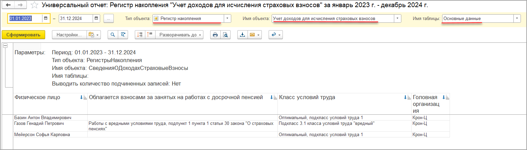Viewport: 527px width, 150px height.
Task: Sort by 'Облагается взносами' column sort icon
Action: (273, 97)
